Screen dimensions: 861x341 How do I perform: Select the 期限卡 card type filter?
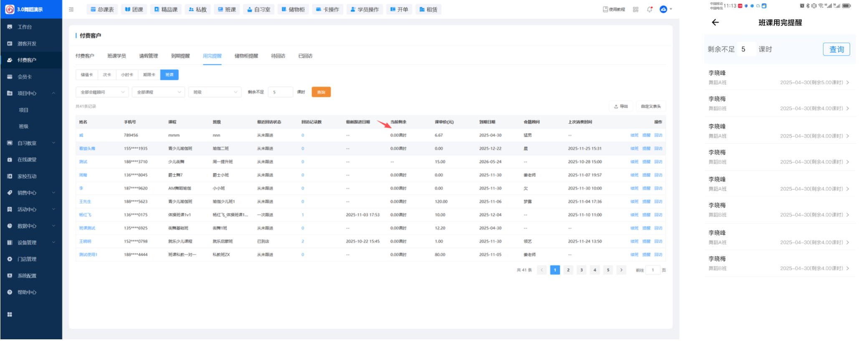point(149,75)
